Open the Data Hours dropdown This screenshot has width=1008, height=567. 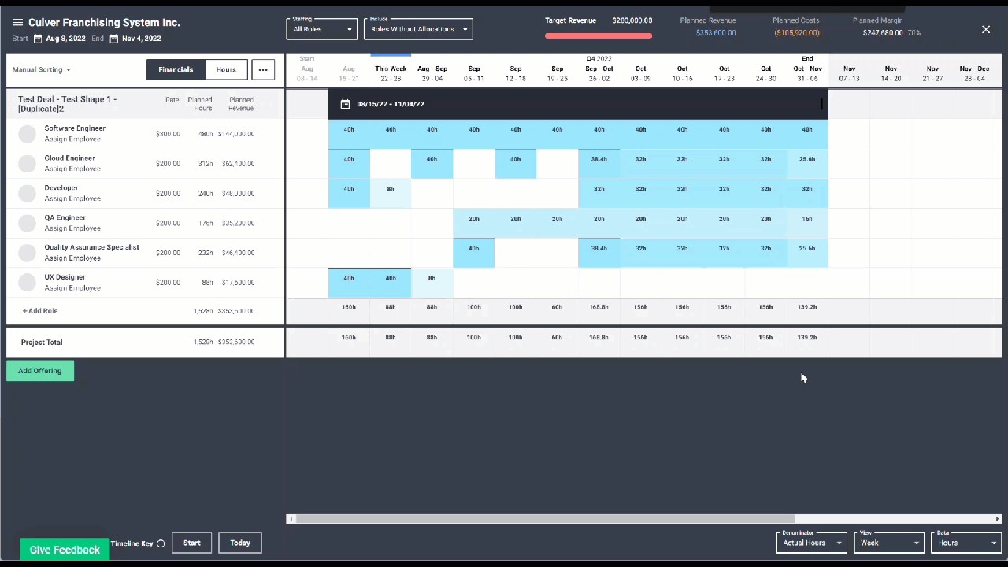coord(966,543)
